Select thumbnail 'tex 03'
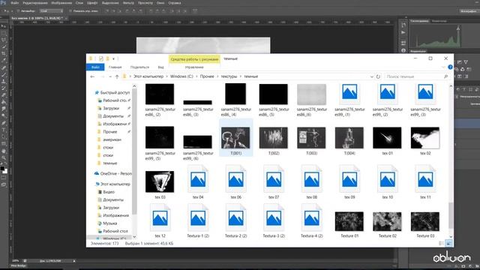 click(160, 181)
